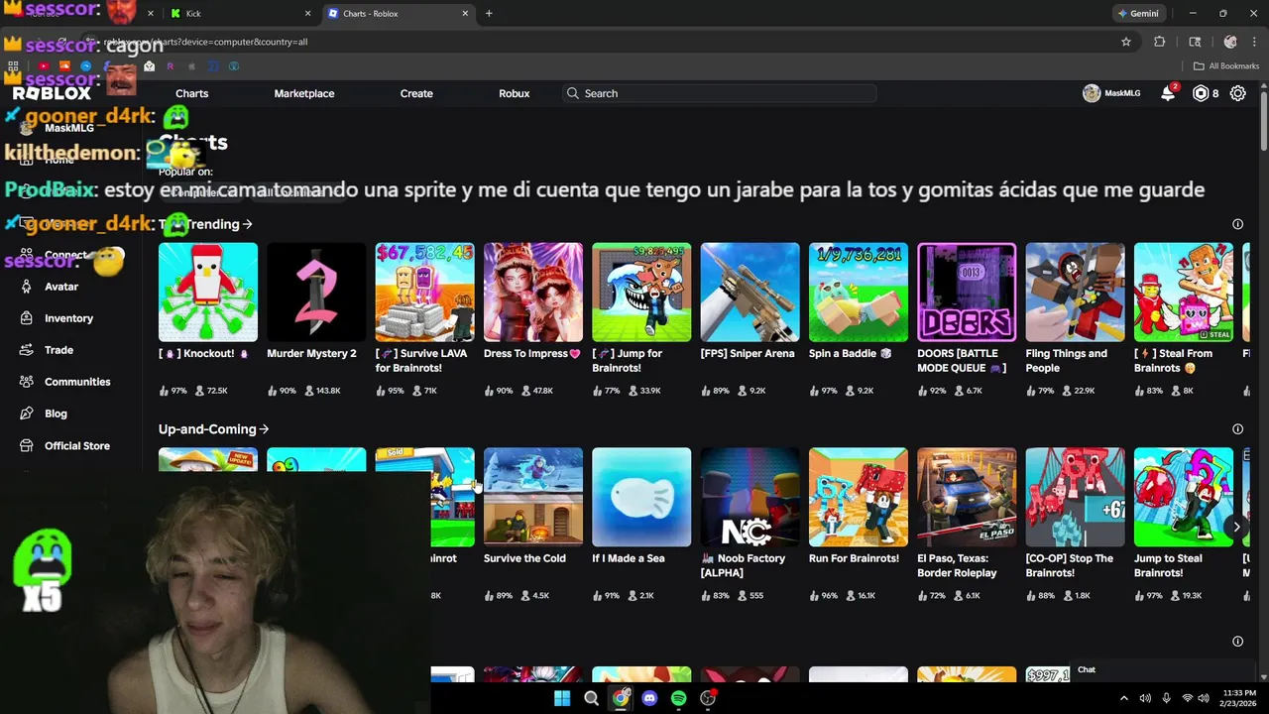1269x714 pixels.
Task: Open the Roblox settings gear
Action: tap(1237, 93)
